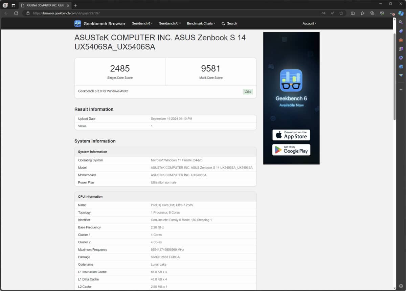Click the Multi-Core Score value 9581
Viewport: 406px width, 291px height.
pos(211,68)
